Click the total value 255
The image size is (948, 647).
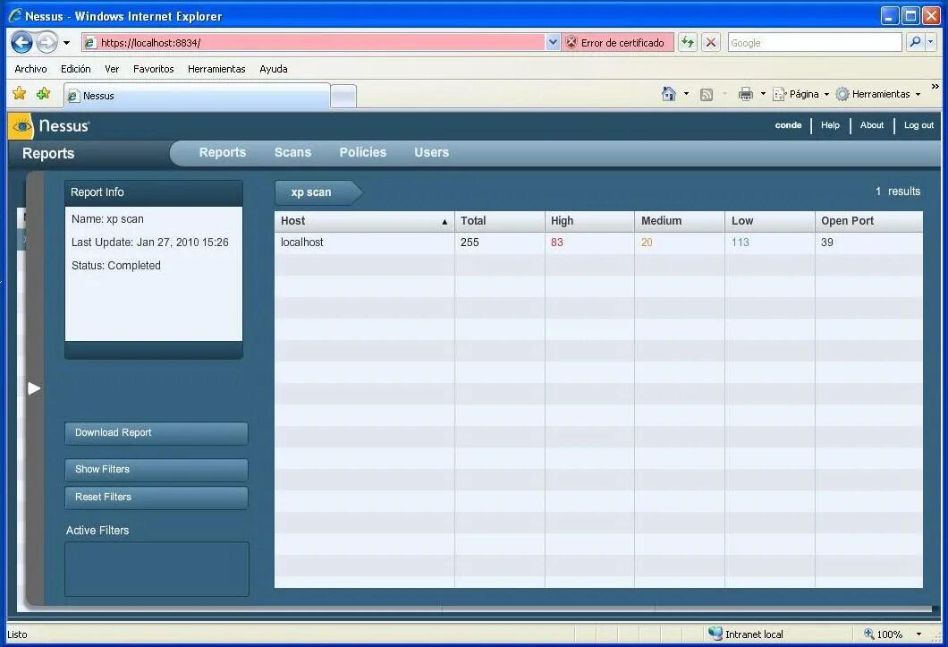(470, 243)
